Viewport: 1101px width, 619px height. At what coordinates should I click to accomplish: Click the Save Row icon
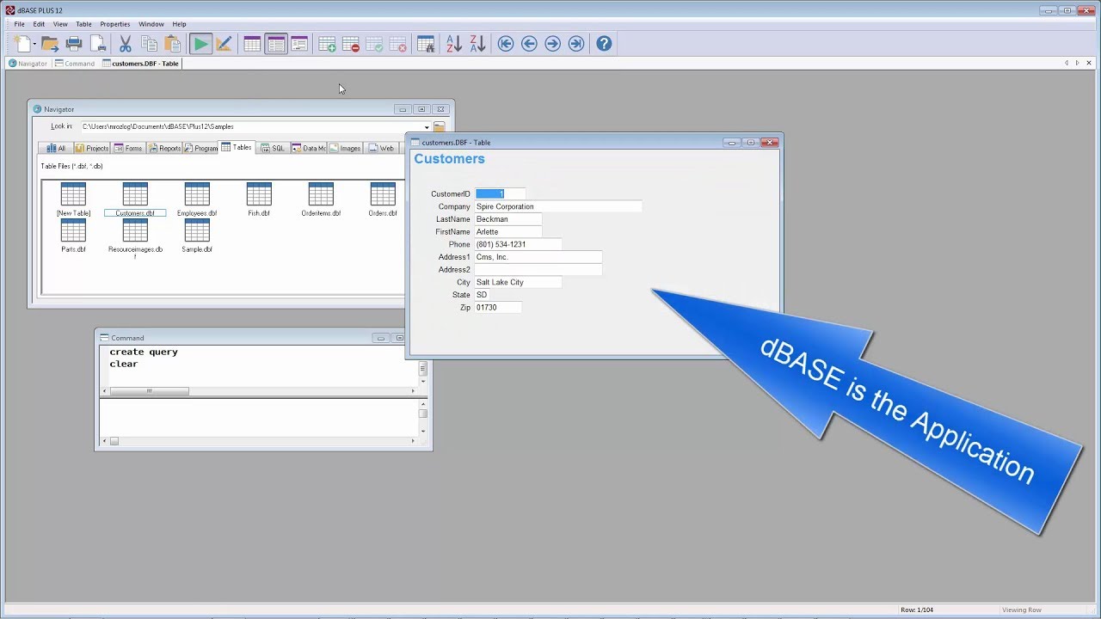374,44
